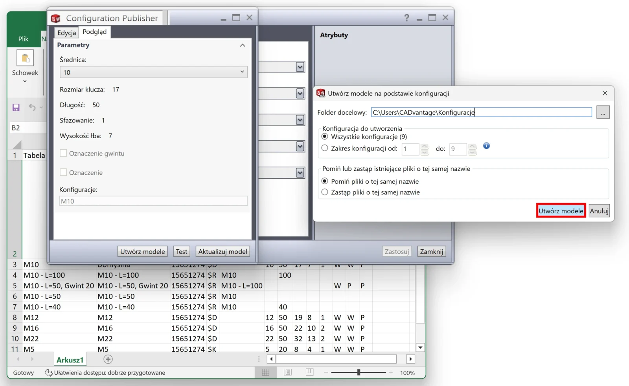Select Zakres konfiguracji od radio button
Screen dimensions: 629x386
[x=325, y=148]
